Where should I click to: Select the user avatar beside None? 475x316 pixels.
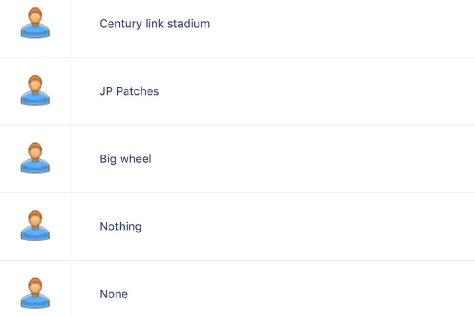tap(35, 294)
